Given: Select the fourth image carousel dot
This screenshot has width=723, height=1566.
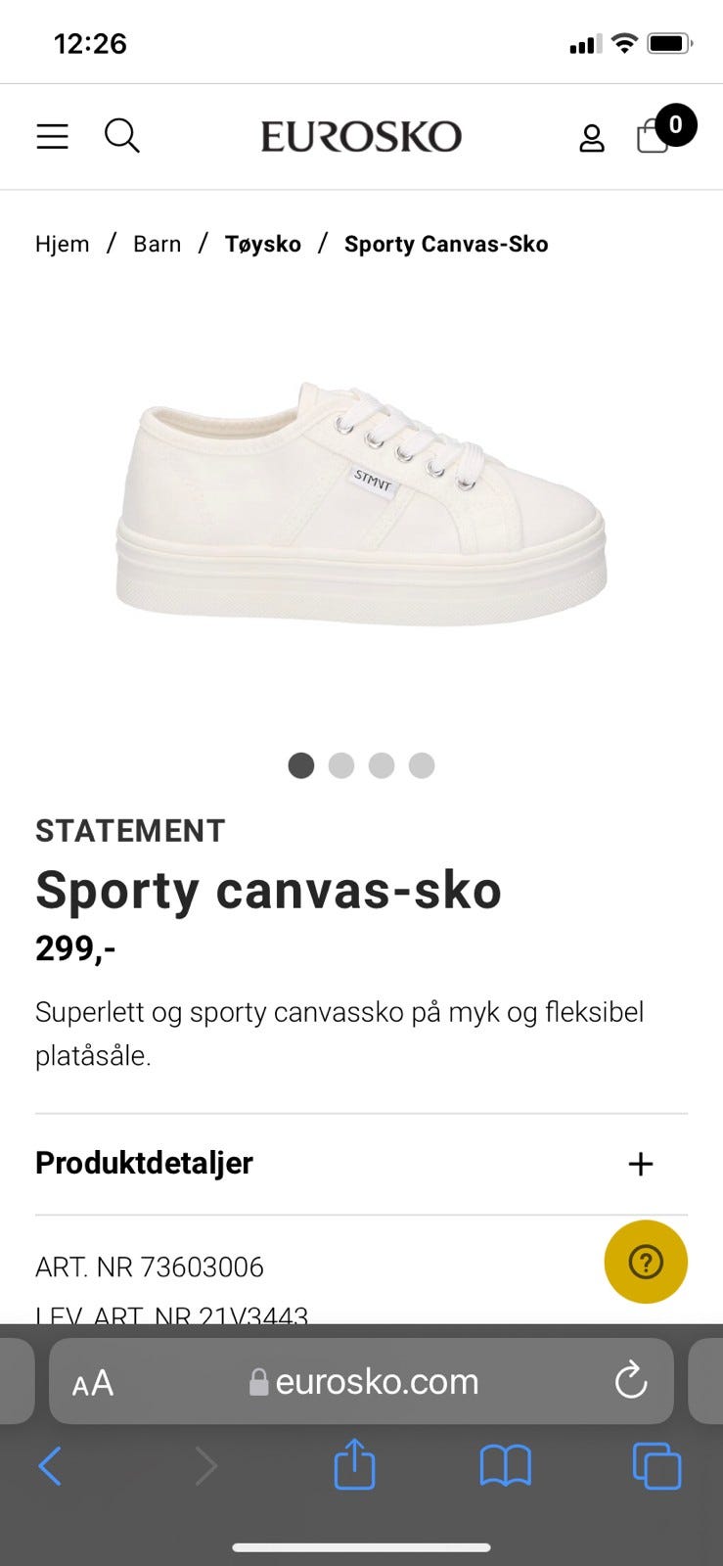Looking at the screenshot, I should (422, 765).
